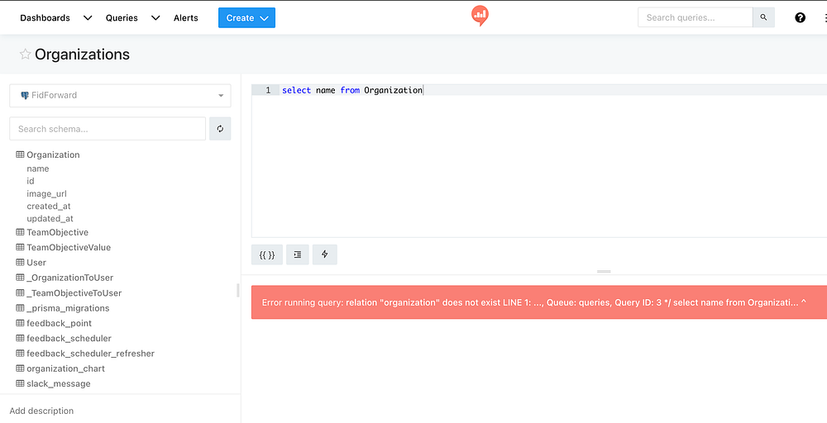
Task: Open the Dashboards menu item
Action: click(45, 18)
